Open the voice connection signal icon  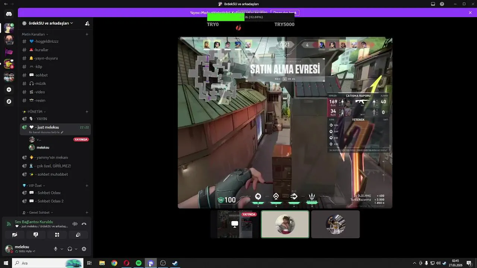tap(9, 224)
